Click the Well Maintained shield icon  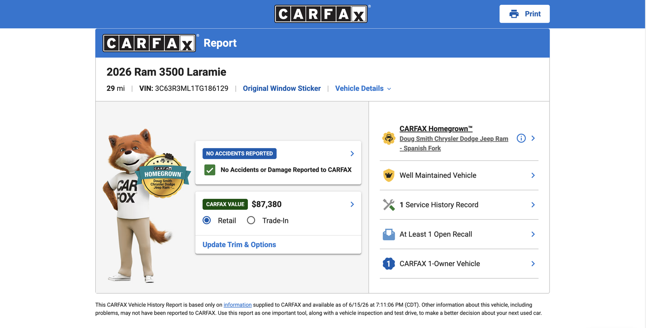(389, 175)
